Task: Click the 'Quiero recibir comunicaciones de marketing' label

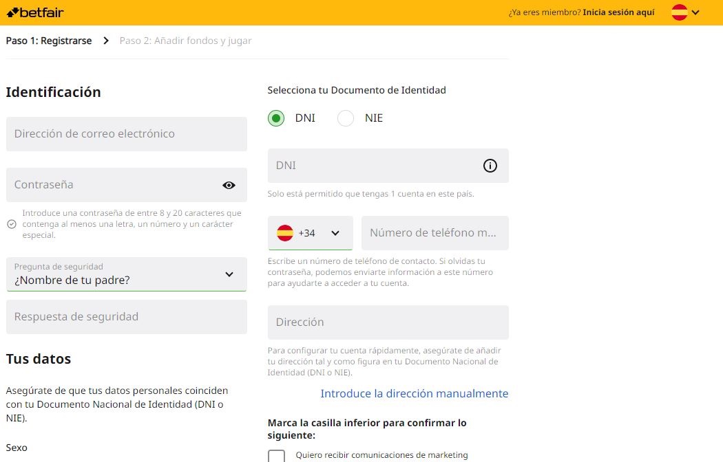Action: [381, 455]
